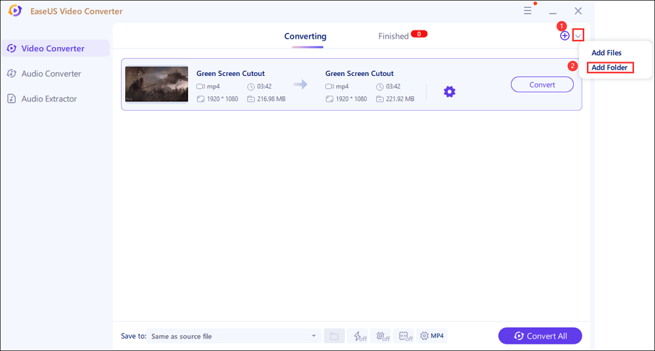This screenshot has height=351, width=655.
Task: Click the Convert All button
Action: click(540, 336)
